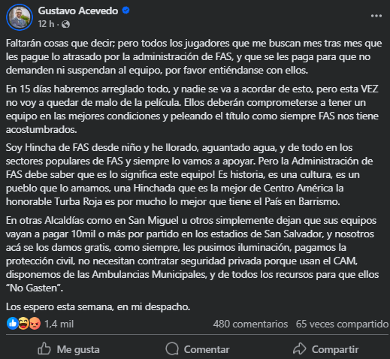Click the closing line 'Los espero esta semana'
The width and height of the screenshot is (390, 359).
pyautogui.click(x=98, y=306)
